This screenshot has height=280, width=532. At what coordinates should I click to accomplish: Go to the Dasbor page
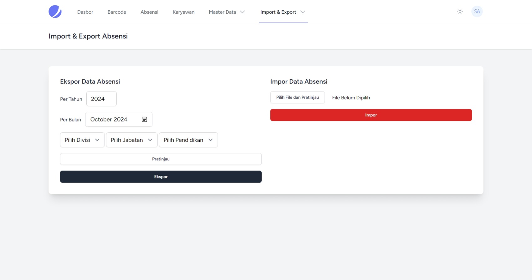click(85, 12)
